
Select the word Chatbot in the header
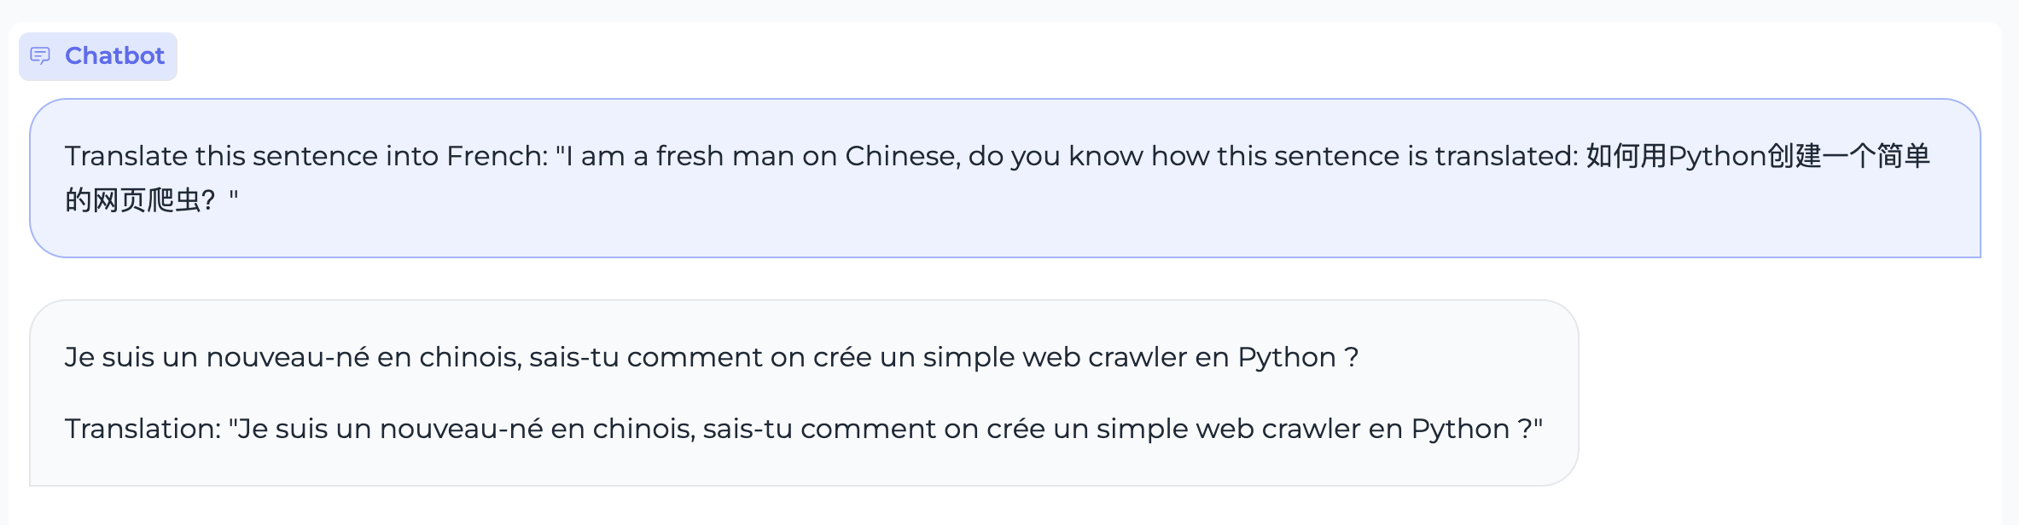(113, 55)
